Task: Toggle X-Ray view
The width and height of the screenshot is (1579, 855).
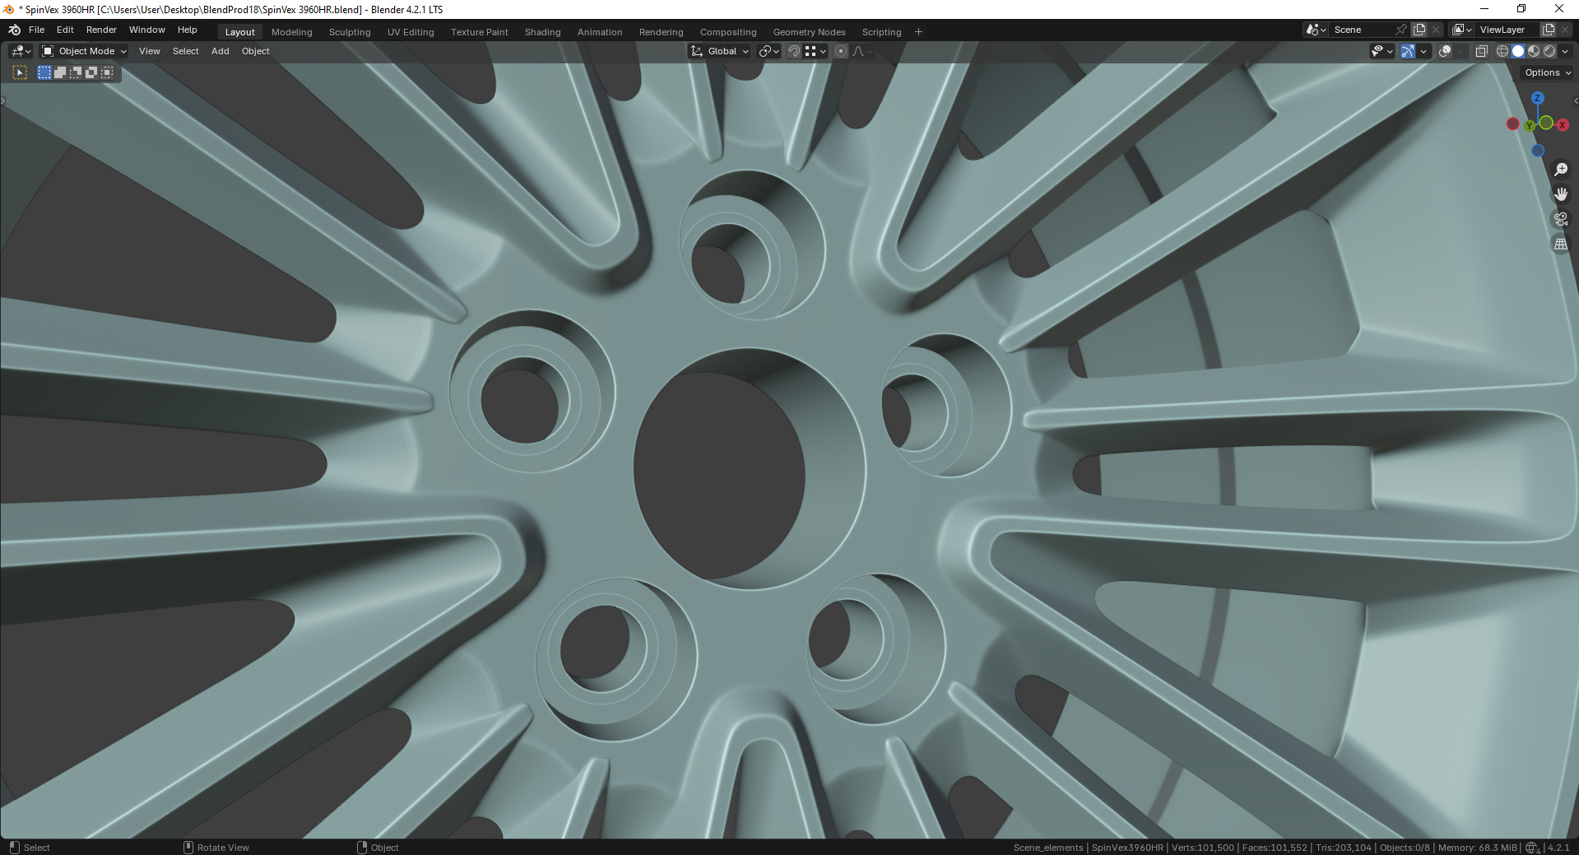Action: 1481,51
